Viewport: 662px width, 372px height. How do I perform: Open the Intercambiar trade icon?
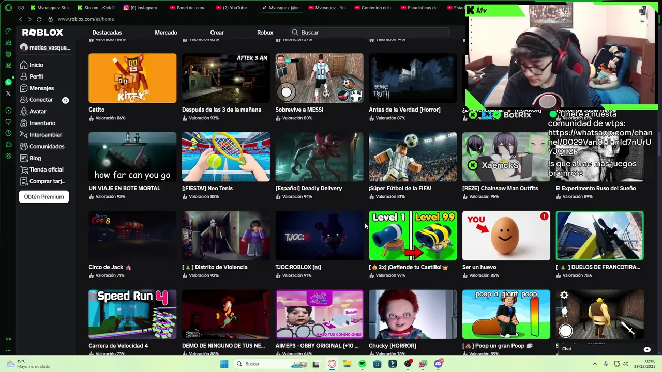23,135
